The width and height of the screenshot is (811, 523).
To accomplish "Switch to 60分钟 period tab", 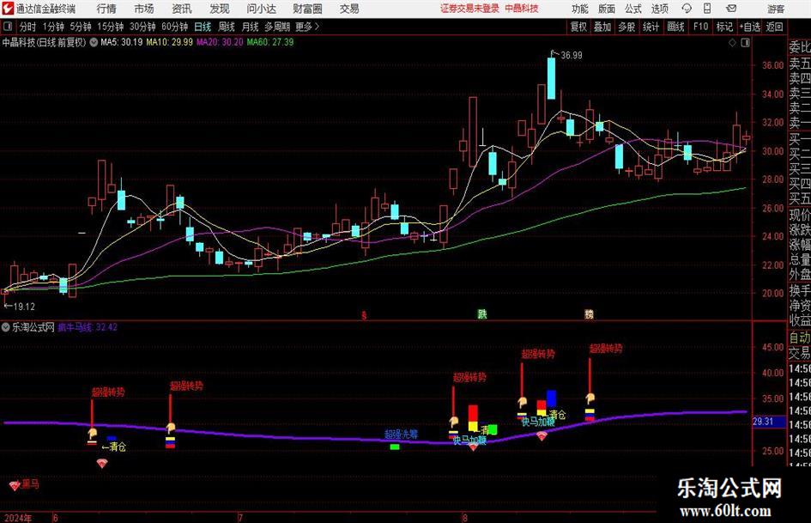I will (175, 27).
